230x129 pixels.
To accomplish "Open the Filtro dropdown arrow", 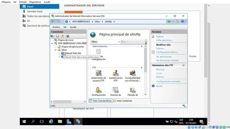I will point(119,42).
